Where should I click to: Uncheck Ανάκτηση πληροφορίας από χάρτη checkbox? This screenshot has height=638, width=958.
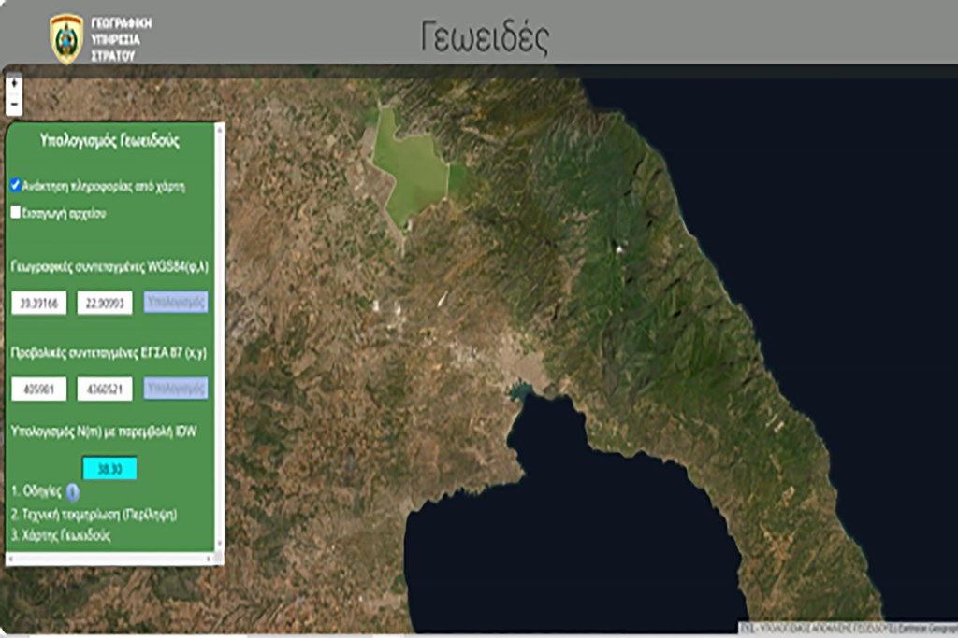click(15, 185)
